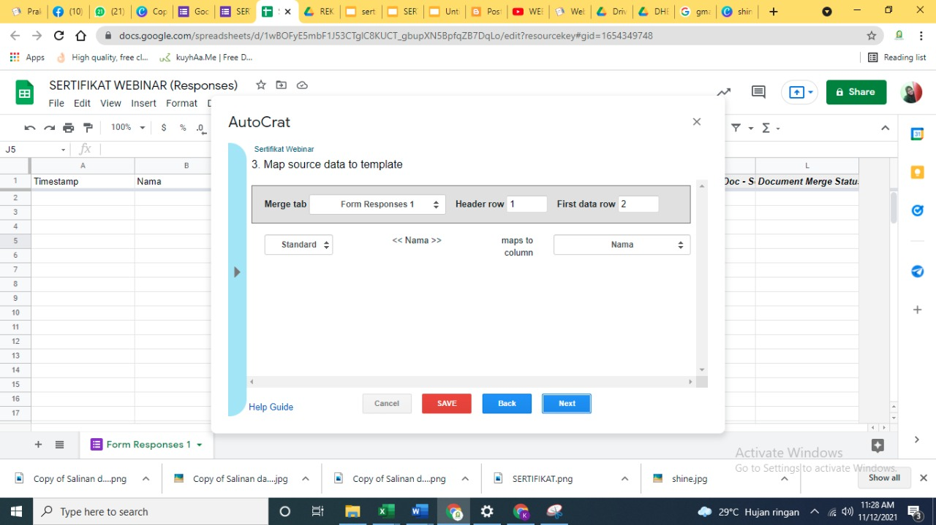
Task: Select the Form Responses 1 sheet tab
Action: (x=148, y=444)
